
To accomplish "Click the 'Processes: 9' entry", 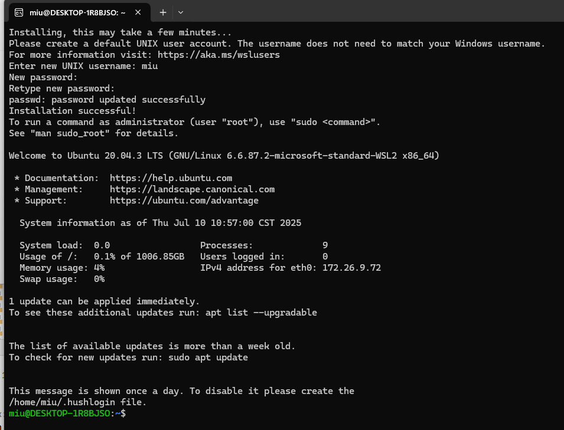I will pyautogui.click(x=264, y=245).
